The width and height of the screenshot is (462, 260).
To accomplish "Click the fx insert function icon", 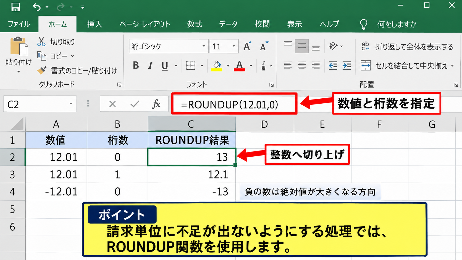I will coord(156,104).
